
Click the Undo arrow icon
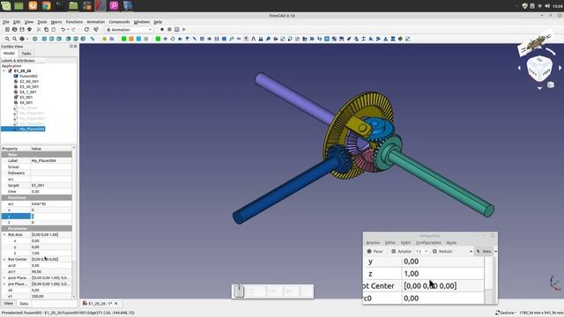tap(63, 29)
